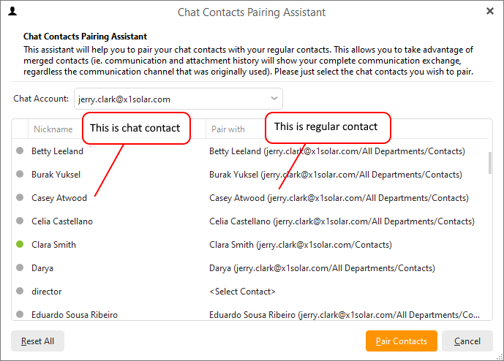This screenshot has width=504, height=361.
Task: Change Clara Smith's paired regular contact
Action: 301,245
